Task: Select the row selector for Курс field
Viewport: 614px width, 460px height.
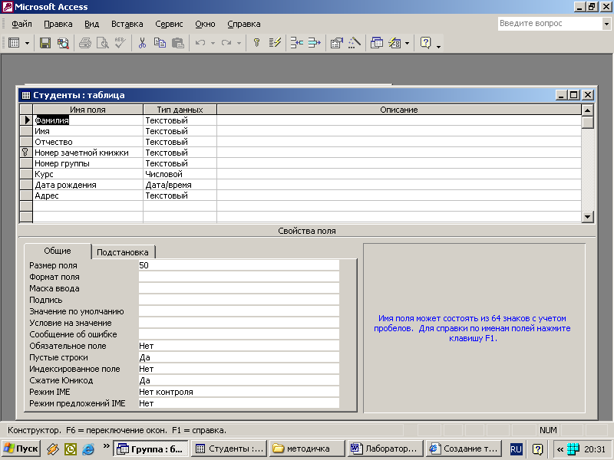Action: tap(27, 174)
